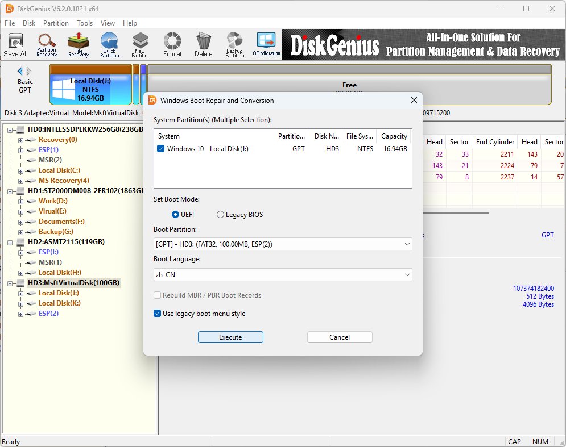
Task: Click the HD2 ASMT2115 disk icon
Action: tap(20, 242)
